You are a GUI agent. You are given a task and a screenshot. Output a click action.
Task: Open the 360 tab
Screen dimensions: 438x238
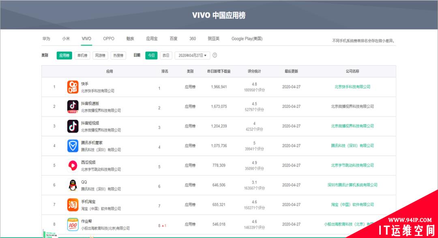pyautogui.click(x=193, y=39)
